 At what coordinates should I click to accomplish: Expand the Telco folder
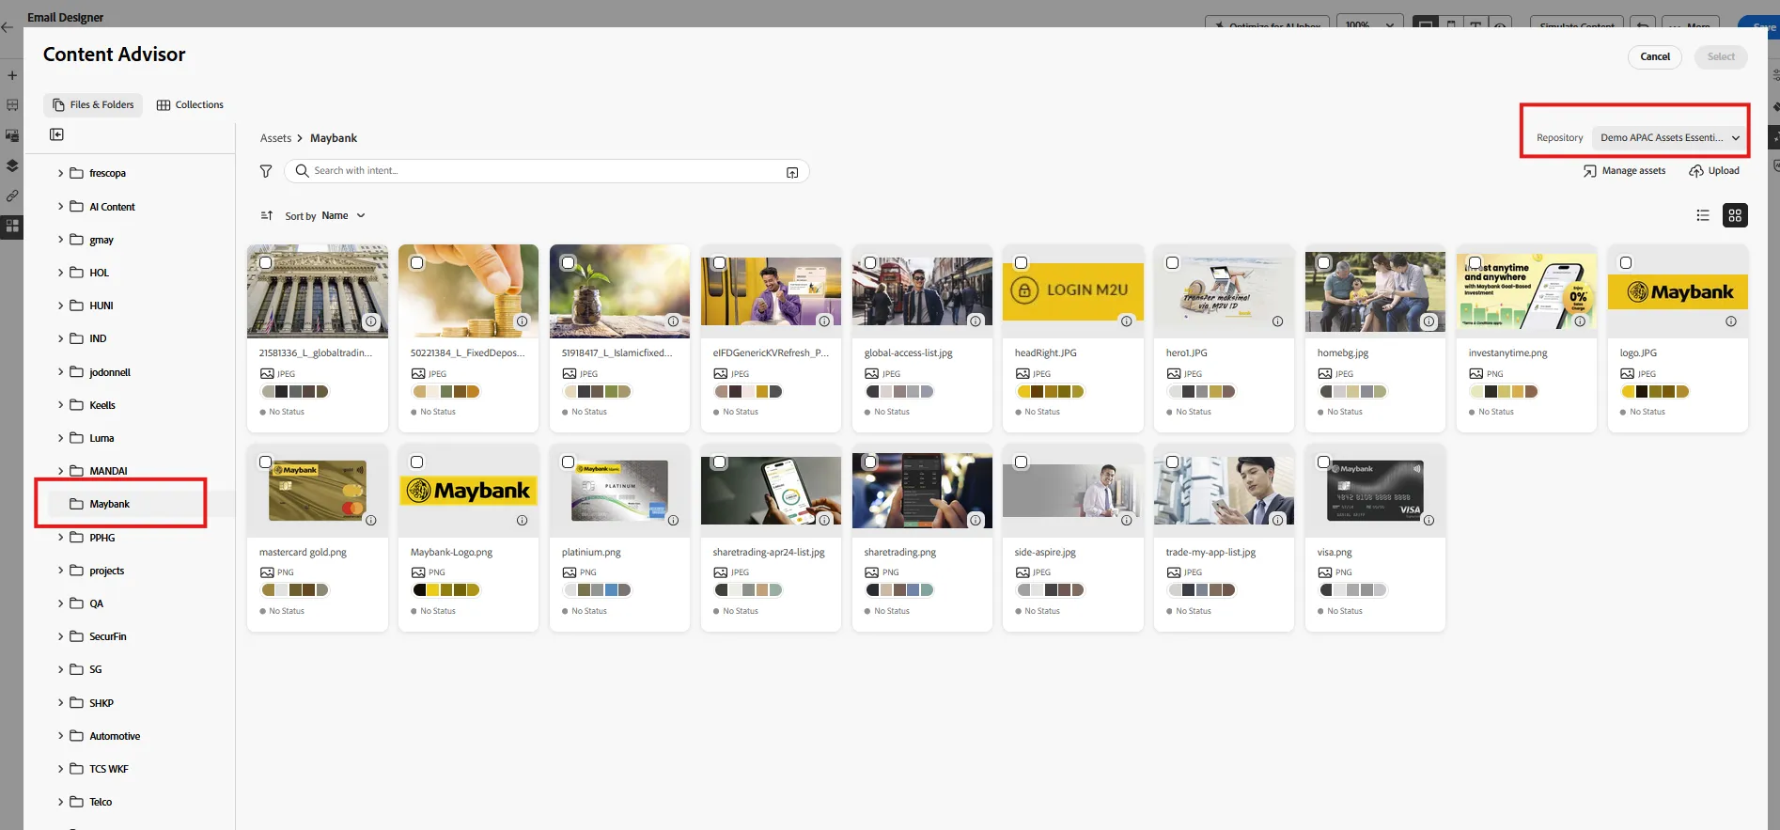61,802
